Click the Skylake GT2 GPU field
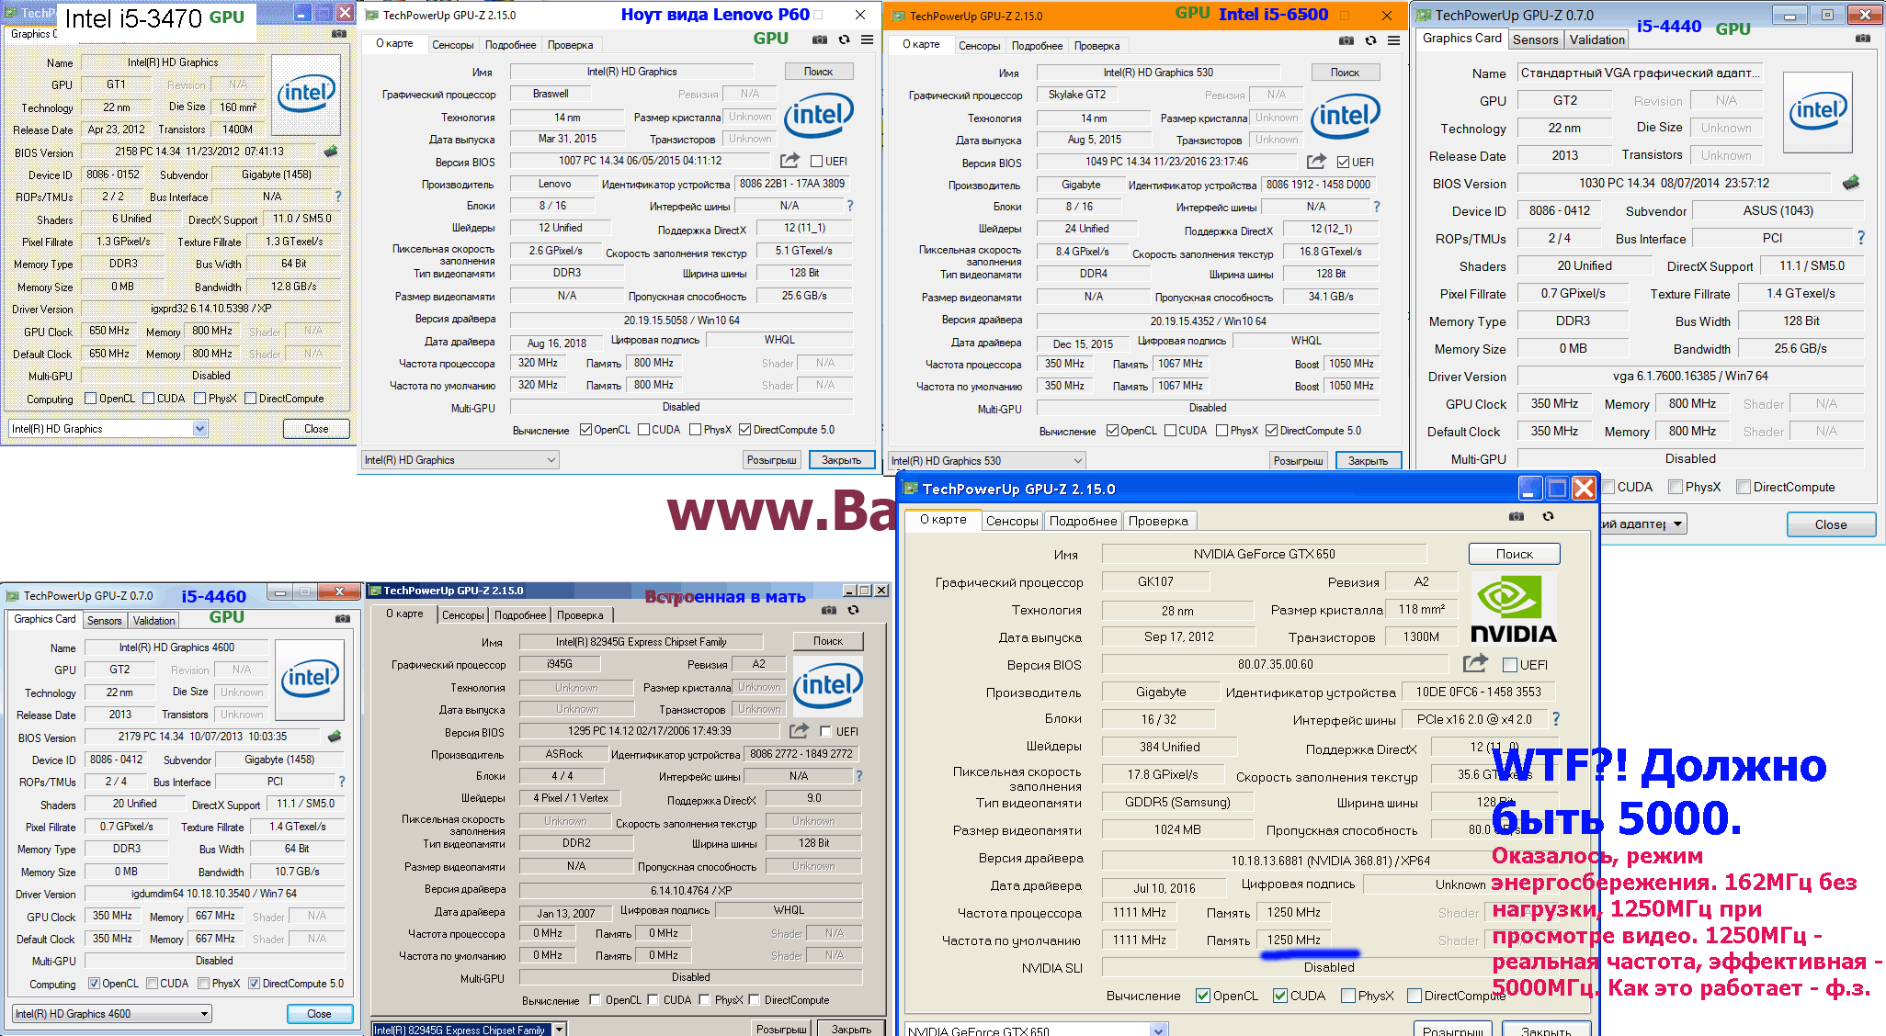This screenshot has width=1886, height=1036. [x=1077, y=95]
